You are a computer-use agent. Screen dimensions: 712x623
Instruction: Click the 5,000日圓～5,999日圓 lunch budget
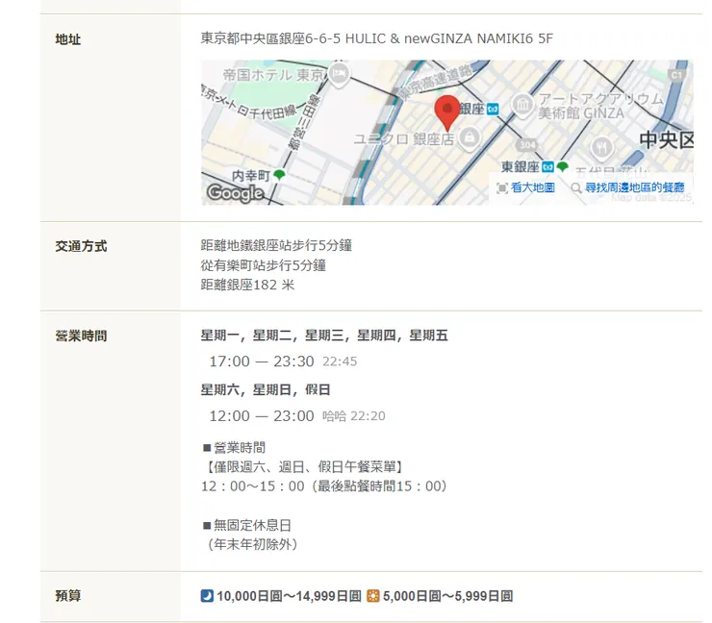click(447, 596)
